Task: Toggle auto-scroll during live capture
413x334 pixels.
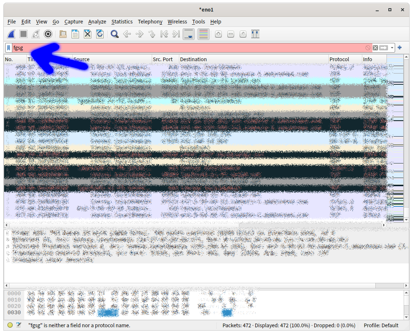Action: click(x=189, y=34)
